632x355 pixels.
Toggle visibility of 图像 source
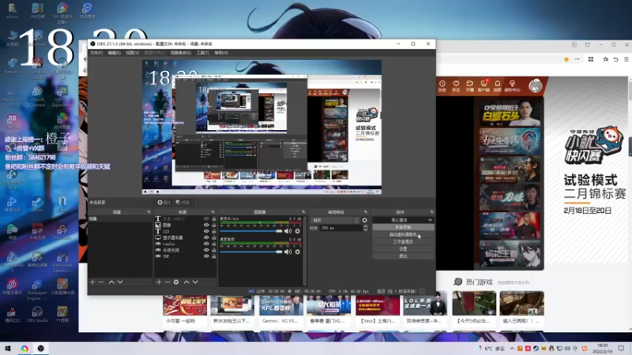click(206, 225)
